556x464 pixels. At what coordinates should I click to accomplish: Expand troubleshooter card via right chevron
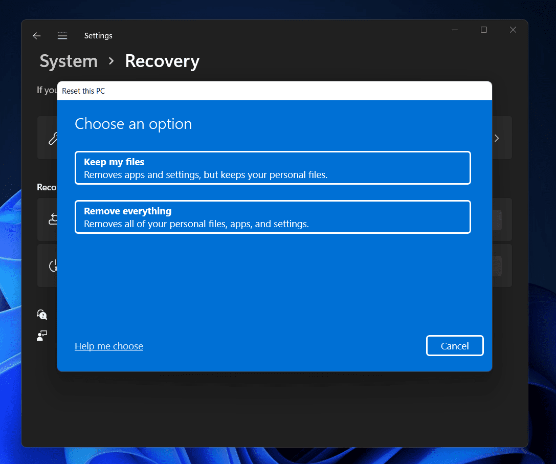pyautogui.click(x=496, y=138)
